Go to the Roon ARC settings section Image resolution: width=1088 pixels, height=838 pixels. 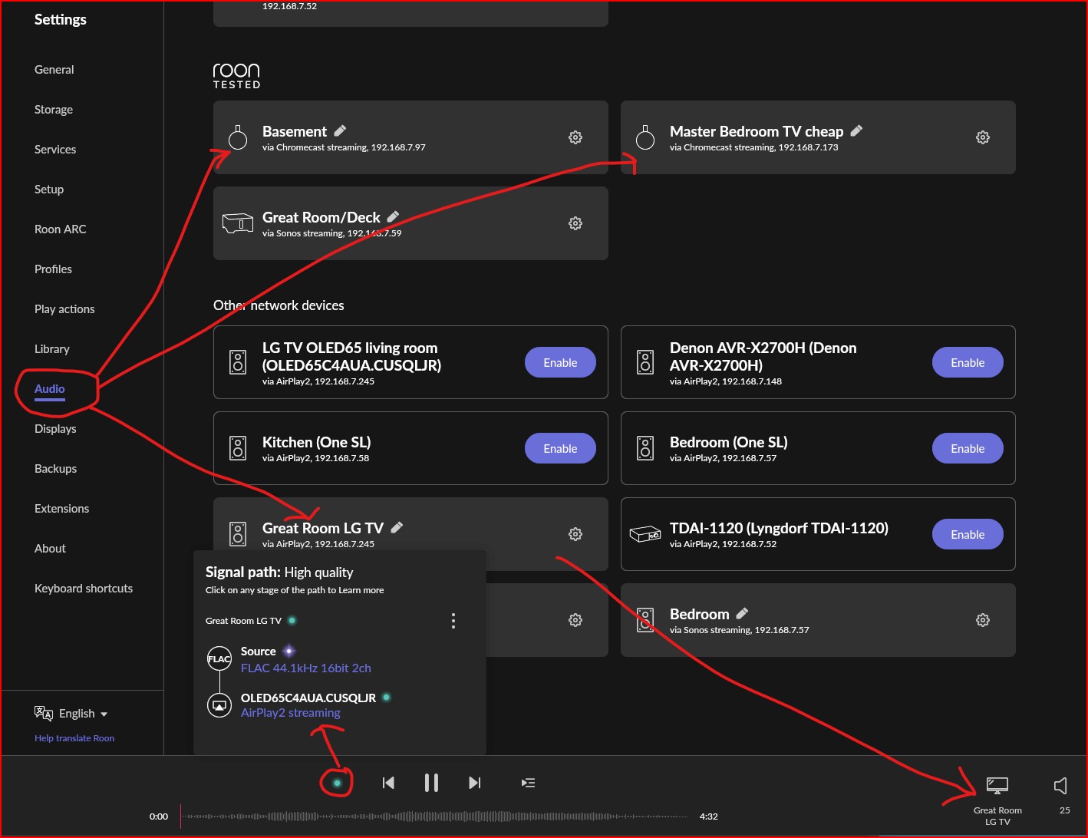(60, 229)
